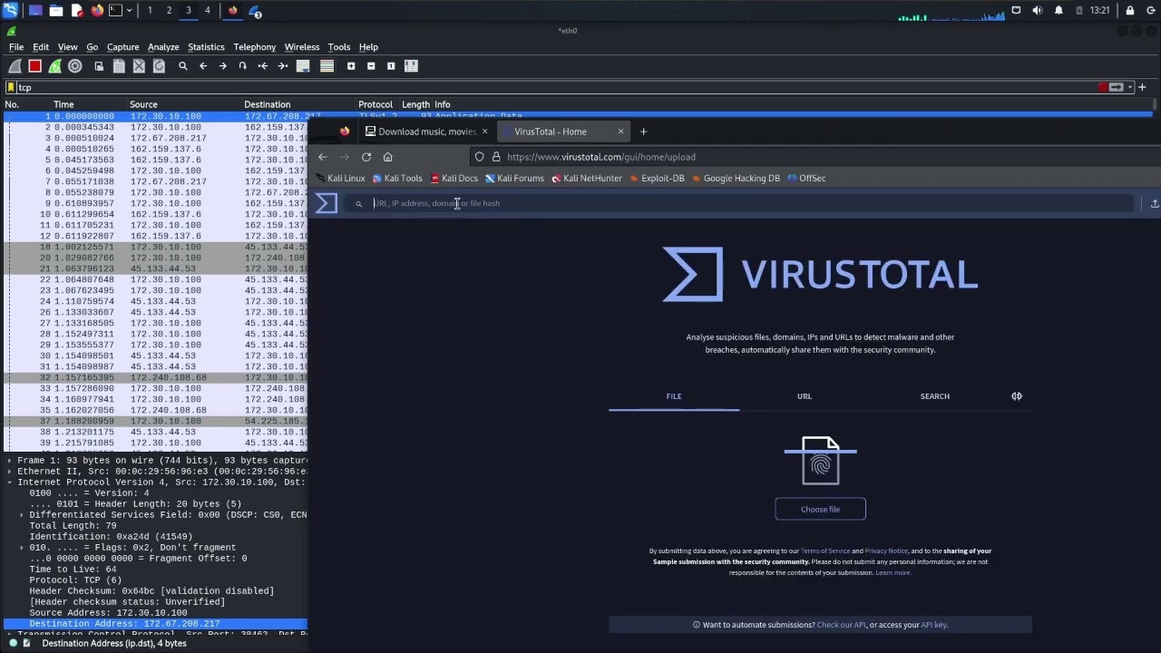Click the Firefox back arrow
The width and height of the screenshot is (1161, 653).
[323, 157]
